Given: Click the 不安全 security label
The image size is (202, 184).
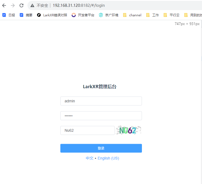Looking at the screenshot, I should pos(42,5).
